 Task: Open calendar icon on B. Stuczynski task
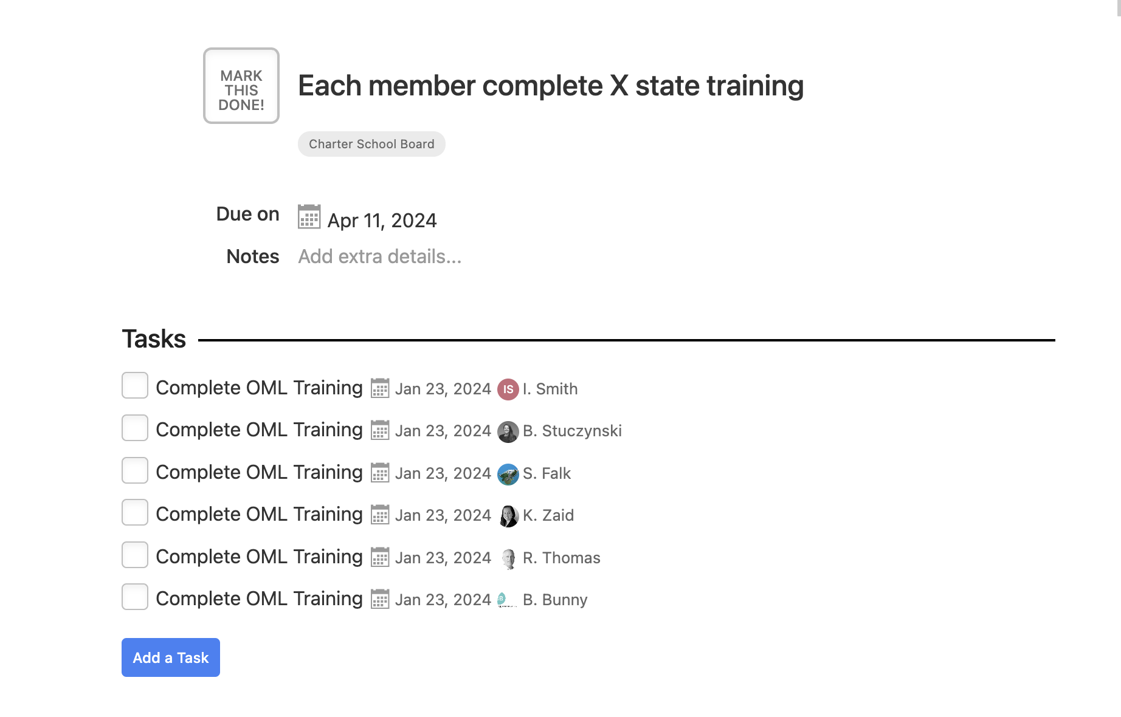(380, 430)
